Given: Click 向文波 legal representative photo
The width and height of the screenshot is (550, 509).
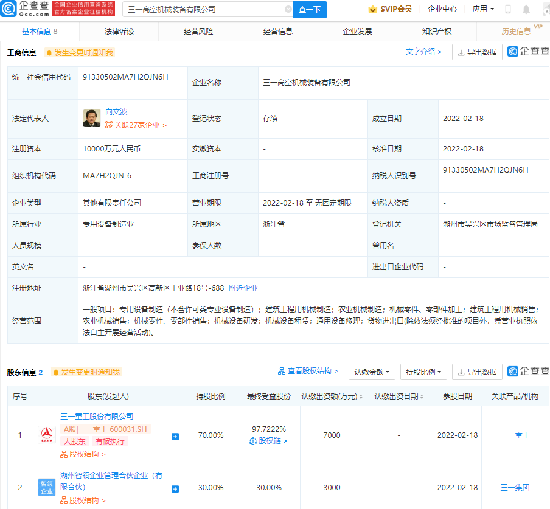Looking at the screenshot, I should (91, 115).
